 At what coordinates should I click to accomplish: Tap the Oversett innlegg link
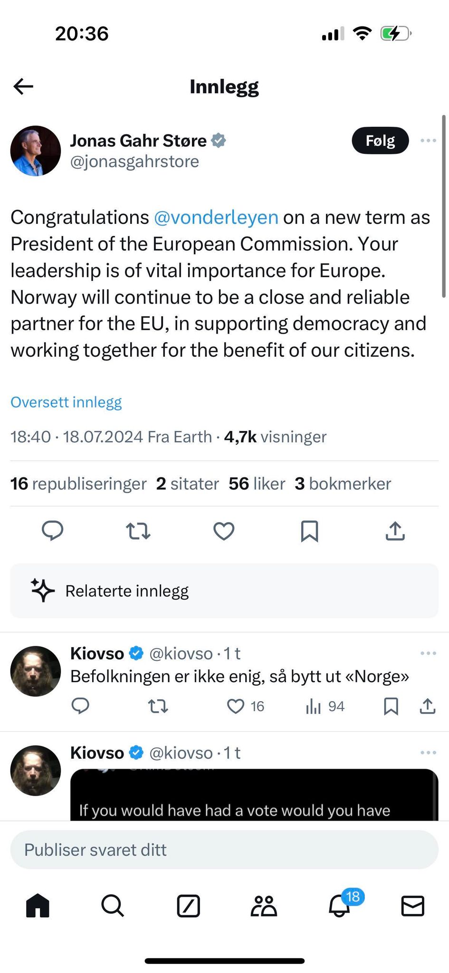tap(66, 402)
